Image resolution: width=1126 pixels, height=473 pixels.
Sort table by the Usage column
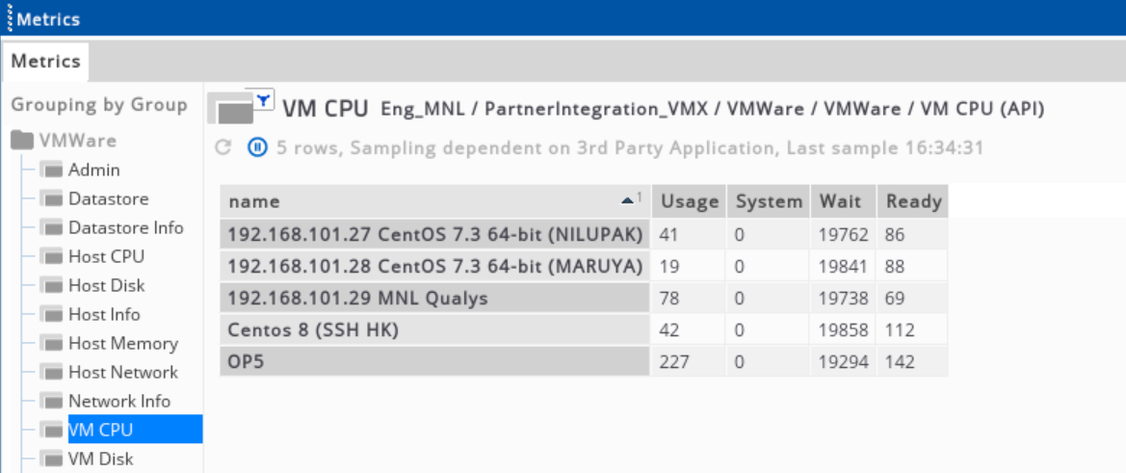click(690, 201)
